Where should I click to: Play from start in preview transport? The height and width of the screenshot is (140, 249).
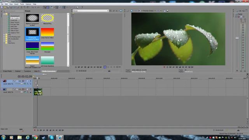pyautogui.click(x=170, y=67)
